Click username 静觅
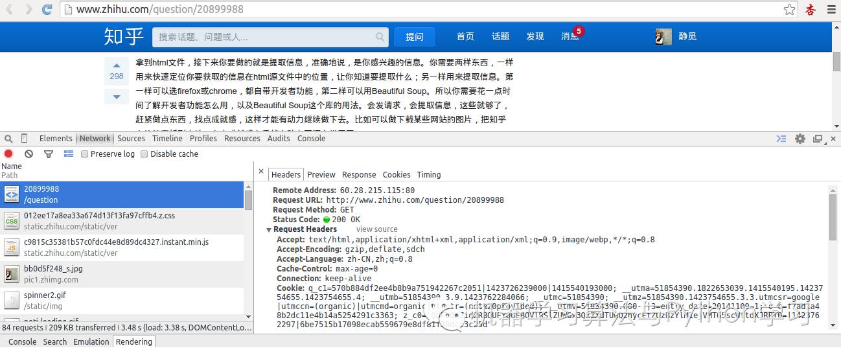841x357 pixels. click(x=687, y=37)
